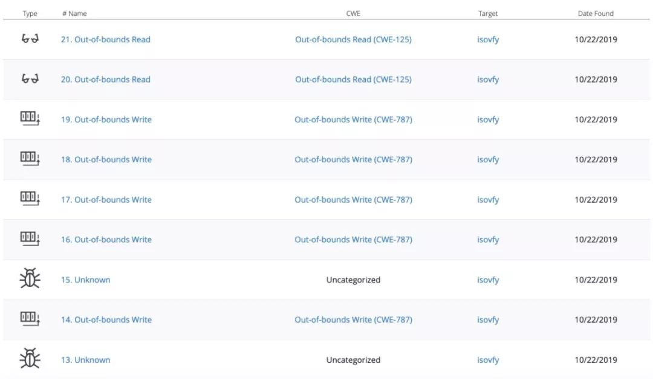Screen dimensions: 653x379
Task: Click glasses icon for defect 20
Action: (x=30, y=79)
